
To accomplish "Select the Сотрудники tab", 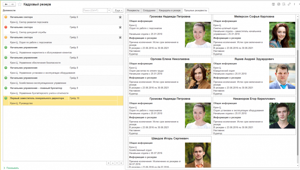I will pyautogui.click(x=149, y=11).
